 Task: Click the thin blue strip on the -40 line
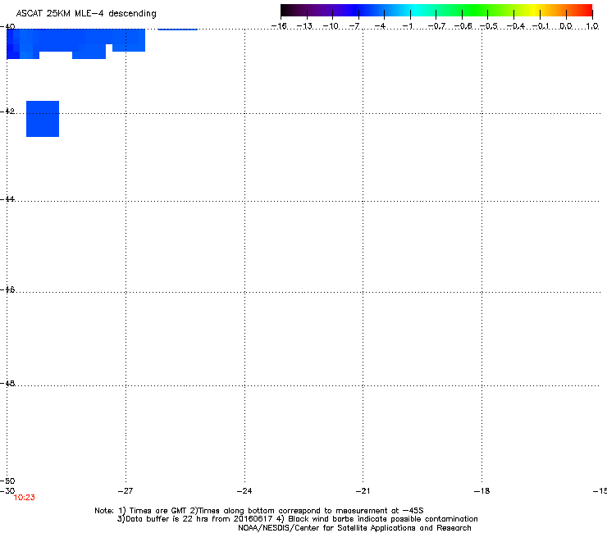point(178,29)
